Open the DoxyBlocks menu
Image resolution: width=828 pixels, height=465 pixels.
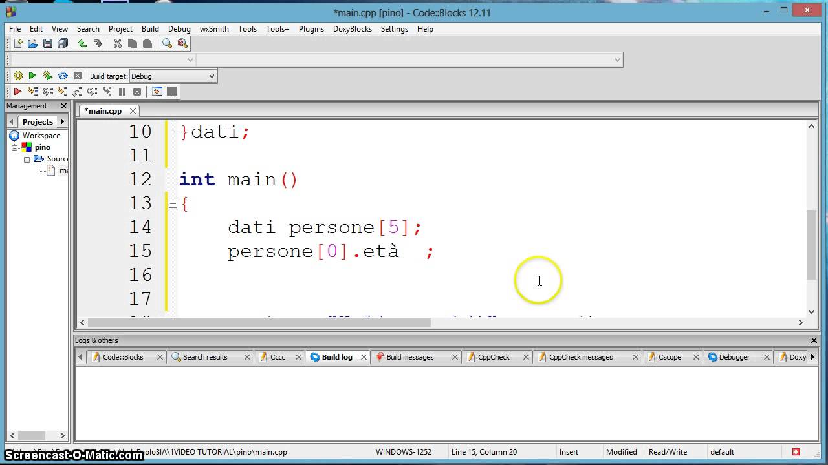353,29
